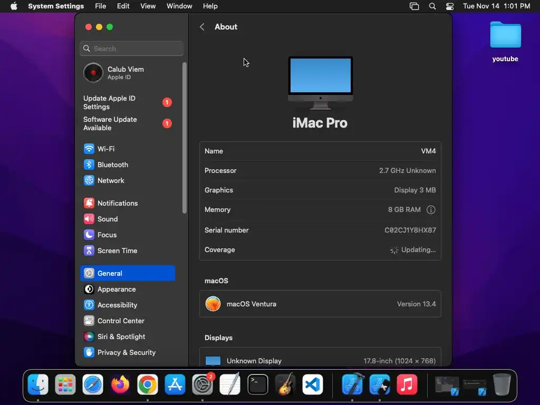Image resolution: width=540 pixels, height=405 pixels.
Task: Click the Processor value 2.7 GHz Unknown
Action: (408, 170)
